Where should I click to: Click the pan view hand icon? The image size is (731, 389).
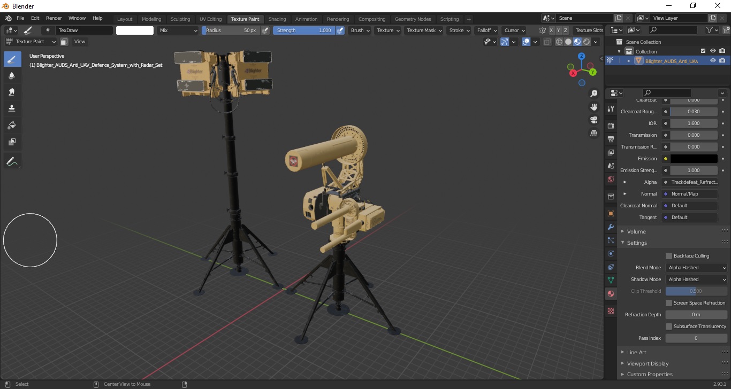[593, 107]
